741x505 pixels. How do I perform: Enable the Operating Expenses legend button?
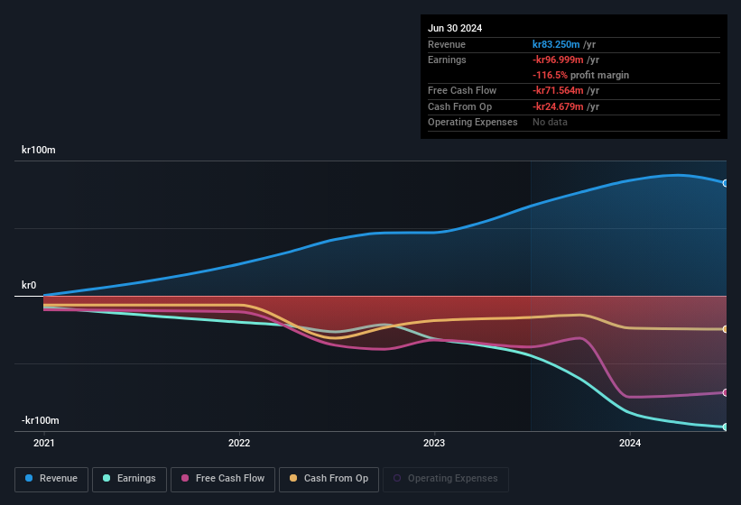click(446, 479)
